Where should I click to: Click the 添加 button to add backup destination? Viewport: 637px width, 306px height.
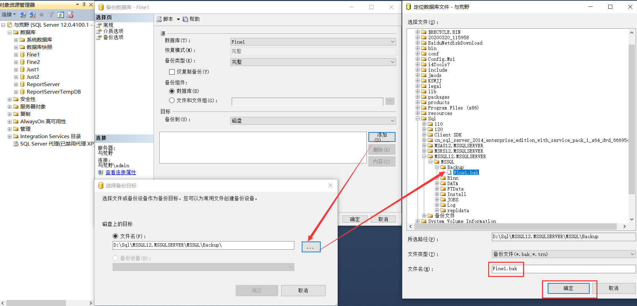(x=382, y=137)
